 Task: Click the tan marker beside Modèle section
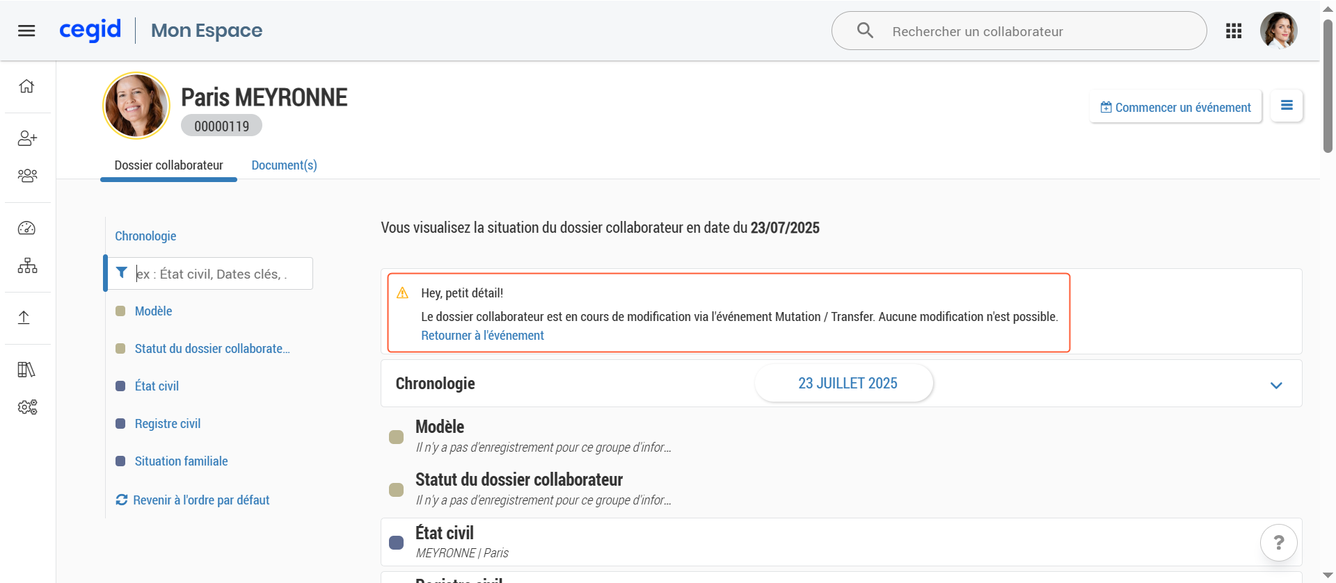(397, 437)
